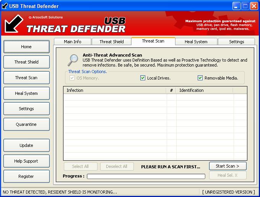Click the 'Threat Scan Options.' group label
The width and height of the screenshot is (260, 197).
pos(88,72)
